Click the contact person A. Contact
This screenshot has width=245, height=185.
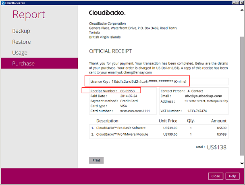pos(195,91)
